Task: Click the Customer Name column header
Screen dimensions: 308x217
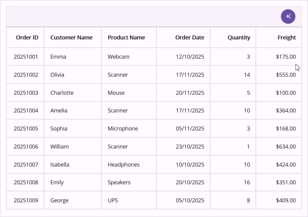Action: (x=71, y=38)
